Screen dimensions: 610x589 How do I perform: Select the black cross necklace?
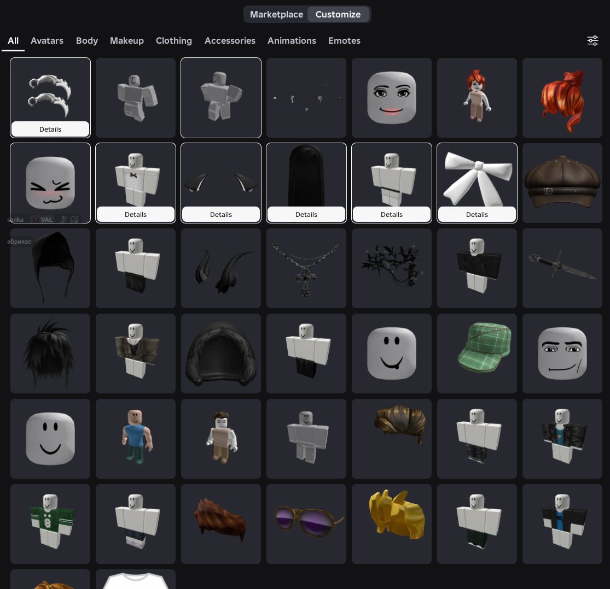click(306, 268)
